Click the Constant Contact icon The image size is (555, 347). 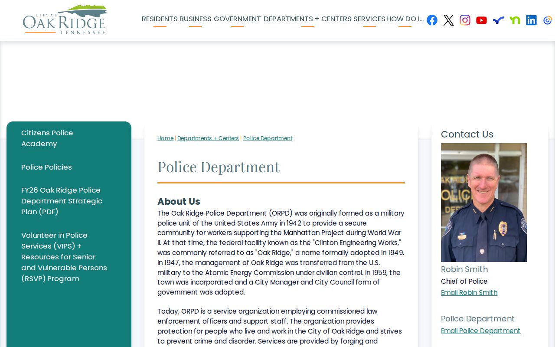click(548, 20)
